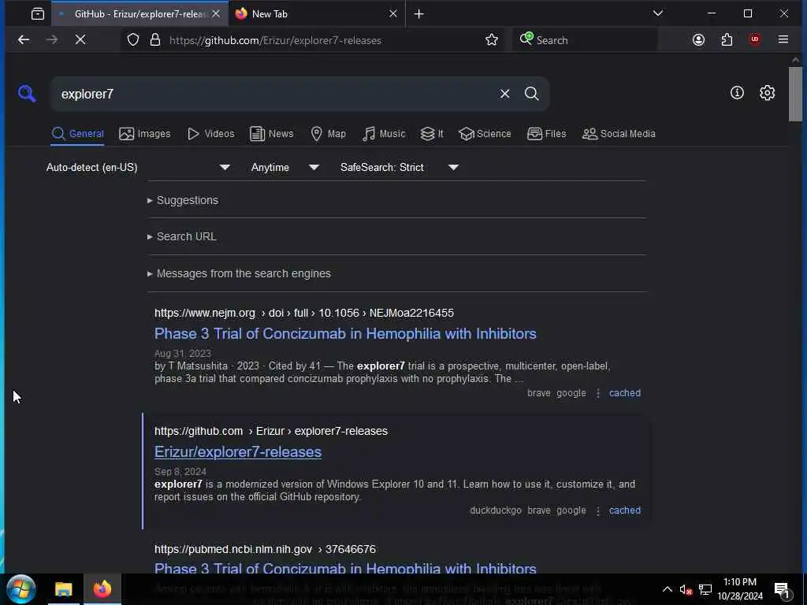The image size is (807, 605).
Task: Clear the explorer7 search query
Action: click(504, 94)
